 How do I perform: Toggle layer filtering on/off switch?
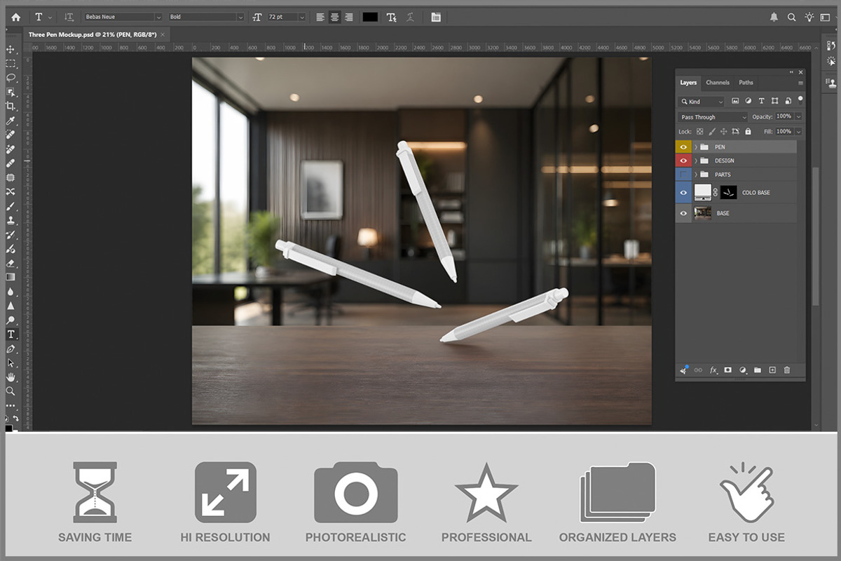pos(800,101)
